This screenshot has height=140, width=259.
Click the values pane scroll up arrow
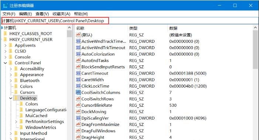click(x=255, y=28)
